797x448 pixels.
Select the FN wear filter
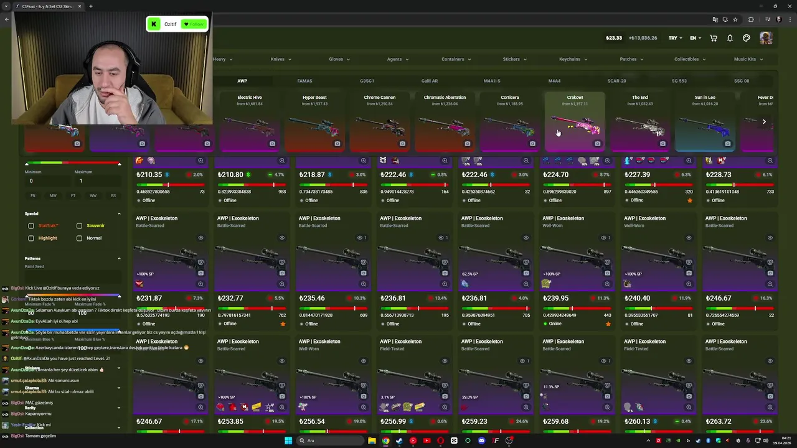[33, 195]
